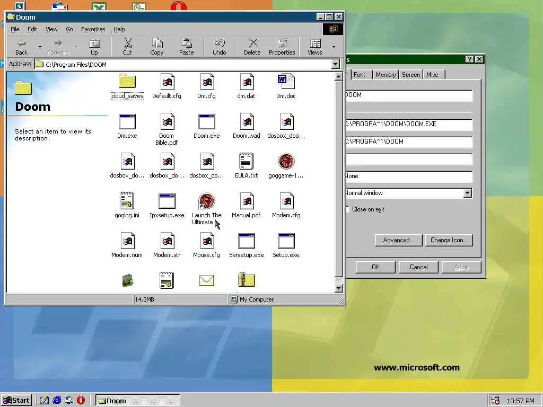Screen dimensions: 543x407
Task: Select the goglog.ini file
Action: (127, 205)
